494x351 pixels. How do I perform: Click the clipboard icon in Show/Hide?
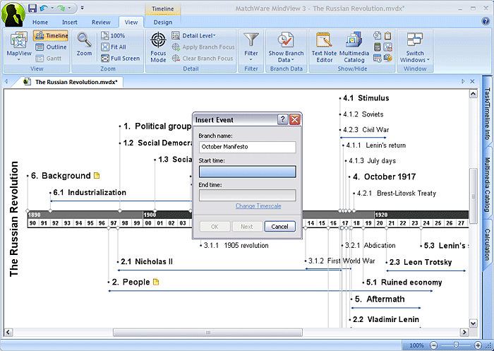tap(388, 35)
